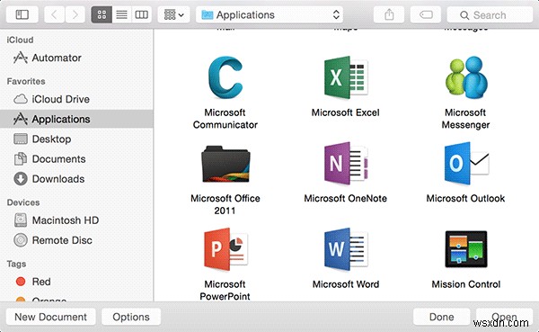Switch to column view
The height and width of the screenshot is (332, 539).
point(141,14)
